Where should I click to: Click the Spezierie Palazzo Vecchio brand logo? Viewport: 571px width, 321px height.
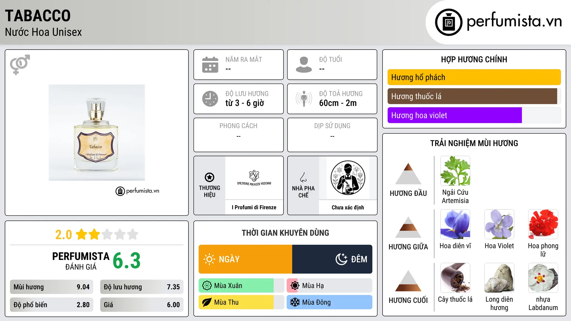[254, 178]
